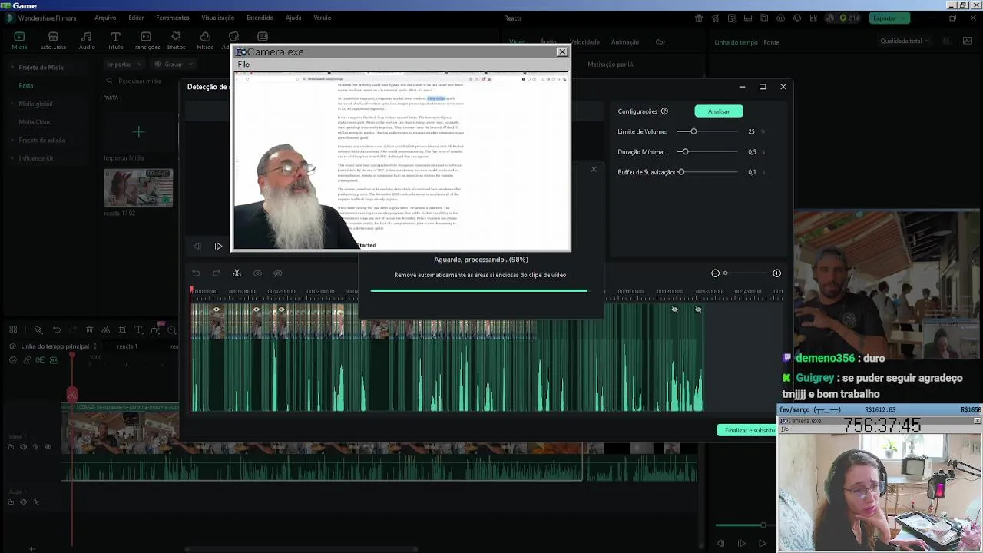Click the split scissors in main timeline toolbar
This screenshot has height=553, width=983.
[105, 330]
